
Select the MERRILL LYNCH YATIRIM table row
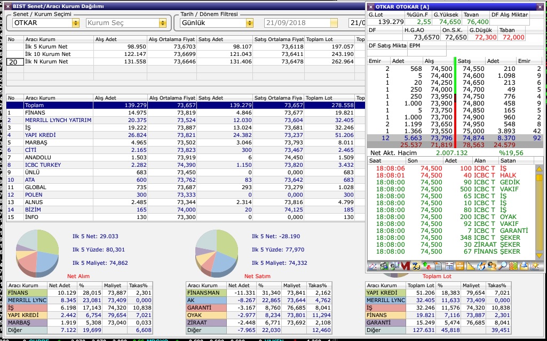tap(186, 120)
